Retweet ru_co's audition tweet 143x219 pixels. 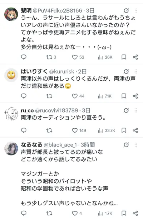coord(49,130)
